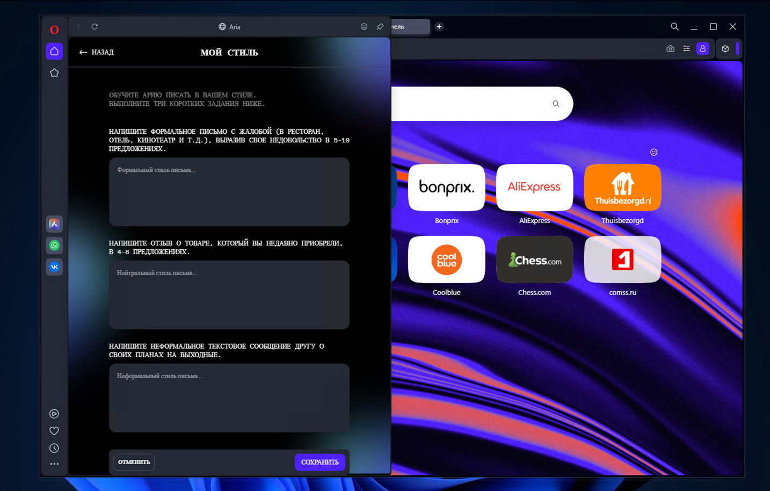Viewport: 770px width, 491px height.
Task: Open History clock icon in sidebar
Action: [x=54, y=448]
